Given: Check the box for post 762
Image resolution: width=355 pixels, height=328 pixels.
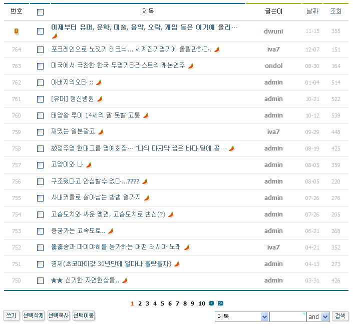Looking at the screenshot, I should point(41,82).
